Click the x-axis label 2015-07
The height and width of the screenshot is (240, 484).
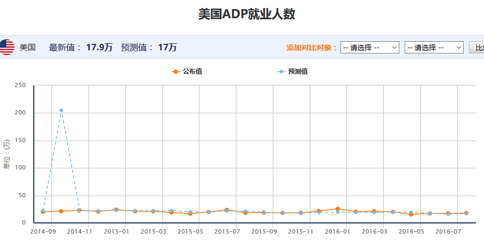pyautogui.click(x=227, y=231)
